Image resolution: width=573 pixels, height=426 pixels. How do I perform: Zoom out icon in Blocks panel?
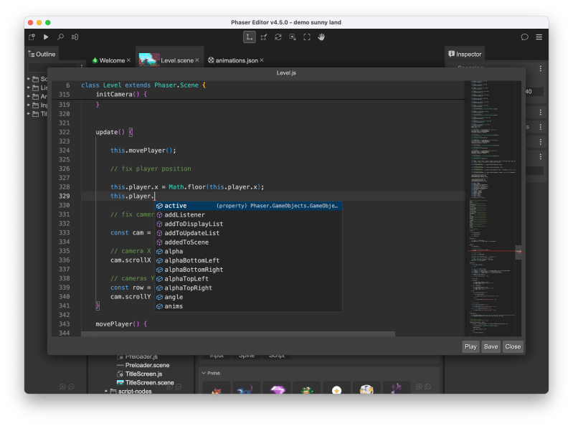(x=428, y=387)
